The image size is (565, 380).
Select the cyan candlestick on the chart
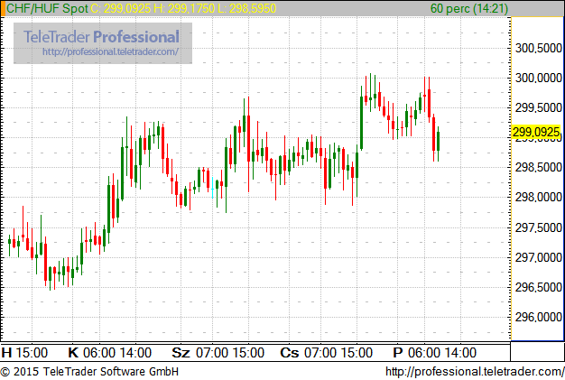(213, 188)
